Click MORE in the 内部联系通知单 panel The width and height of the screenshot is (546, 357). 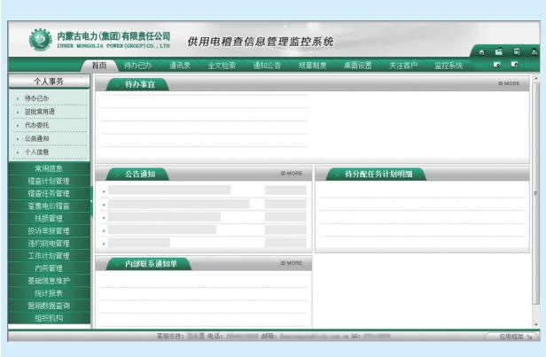(292, 263)
